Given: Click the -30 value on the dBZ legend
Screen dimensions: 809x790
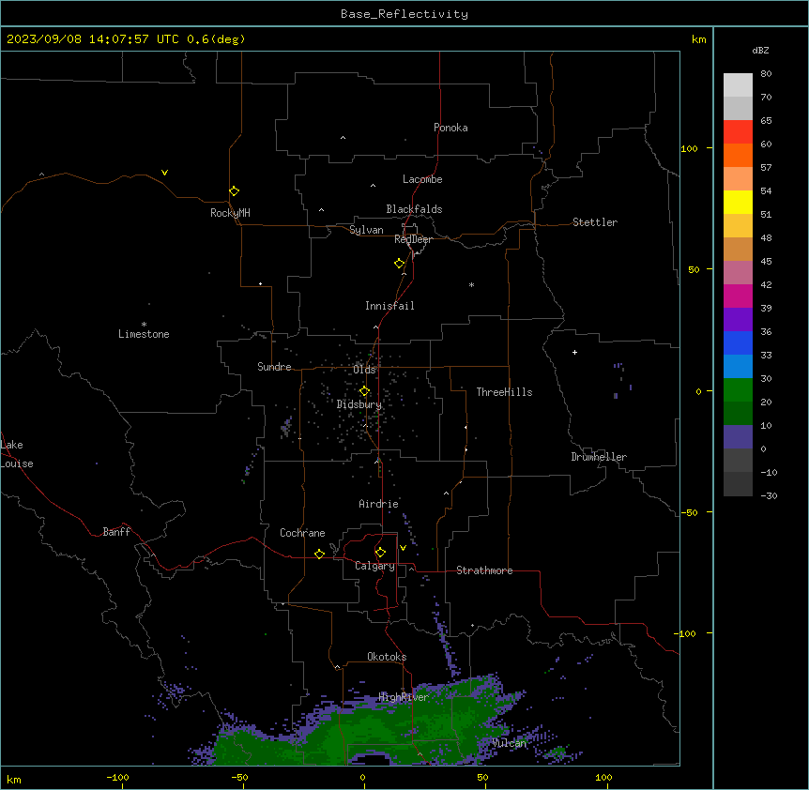Looking at the screenshot, I should tap(769, 495).
